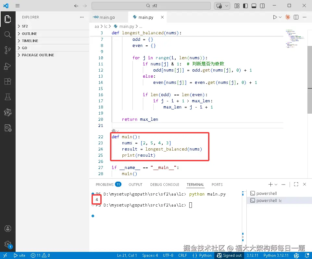Change encoding via UTF-8 indicator
This screenshot has height=259, width=312.
[x=168, y=255]
